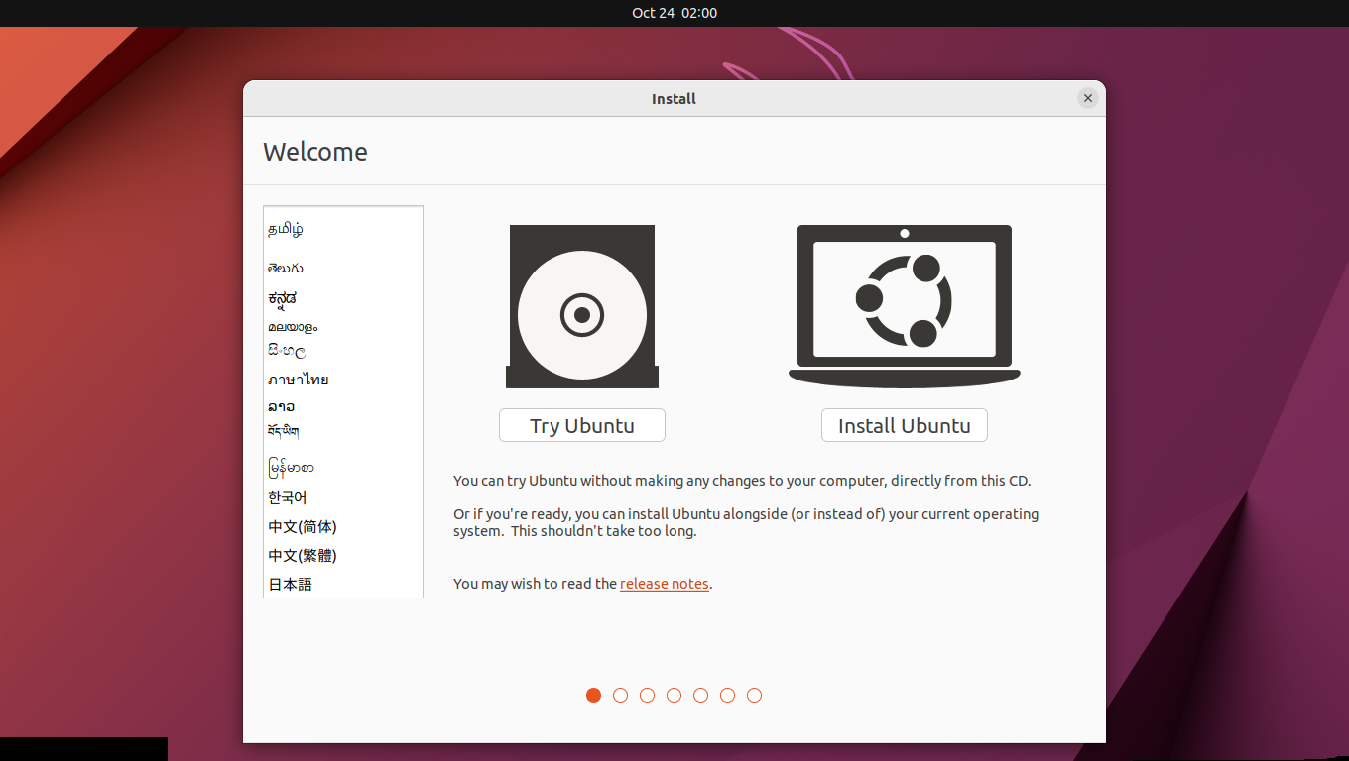Select မြန်မာစာ in the language list
Screen dimensions: 1349x761
(x=343, y=467)
